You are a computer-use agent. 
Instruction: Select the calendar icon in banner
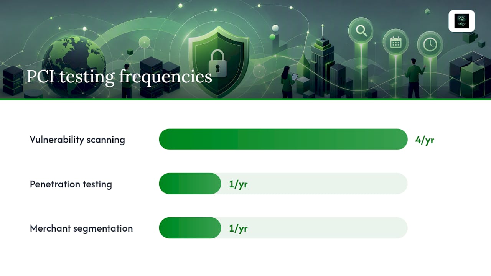[395, 42]
